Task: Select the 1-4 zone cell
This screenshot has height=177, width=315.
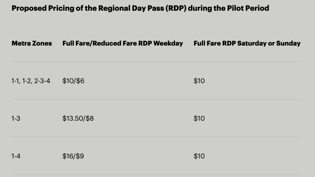Action: (x=16, y=156)
